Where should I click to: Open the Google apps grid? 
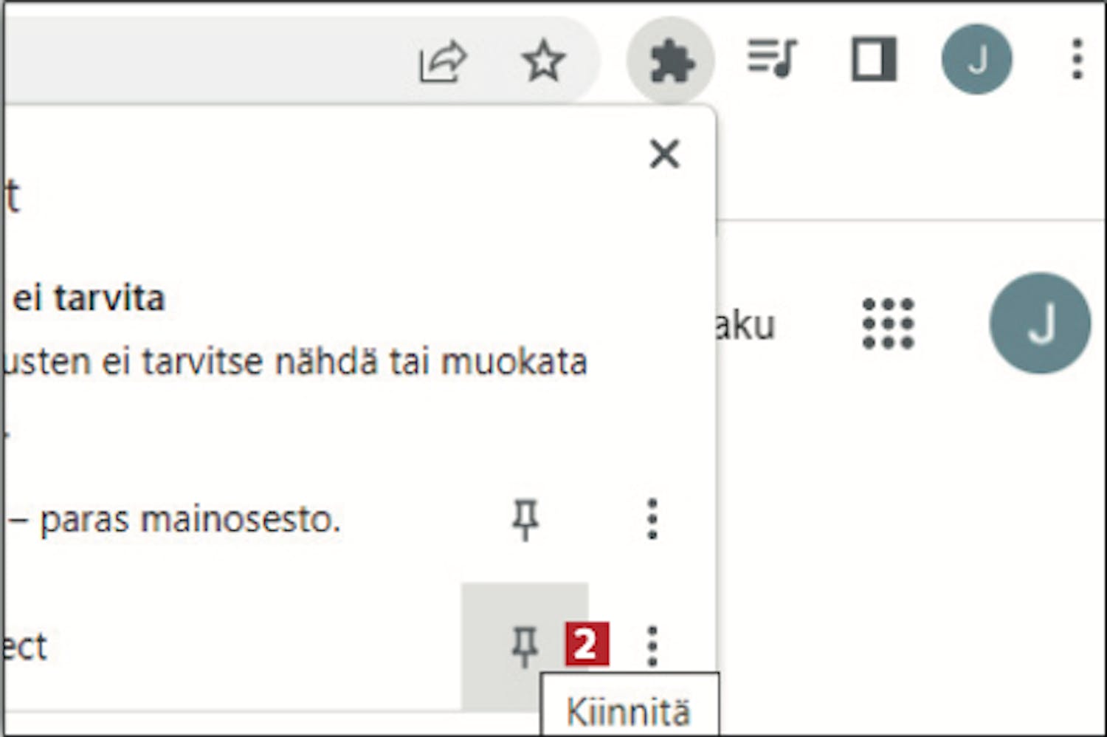click(x=888, y=323)
